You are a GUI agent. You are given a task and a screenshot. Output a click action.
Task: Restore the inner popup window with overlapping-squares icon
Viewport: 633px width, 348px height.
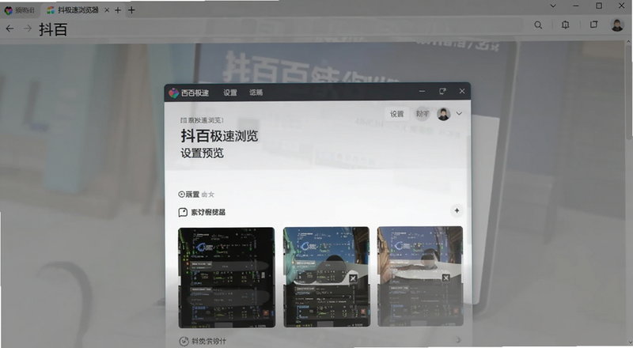pyautogui.click(x=443, y=91)
